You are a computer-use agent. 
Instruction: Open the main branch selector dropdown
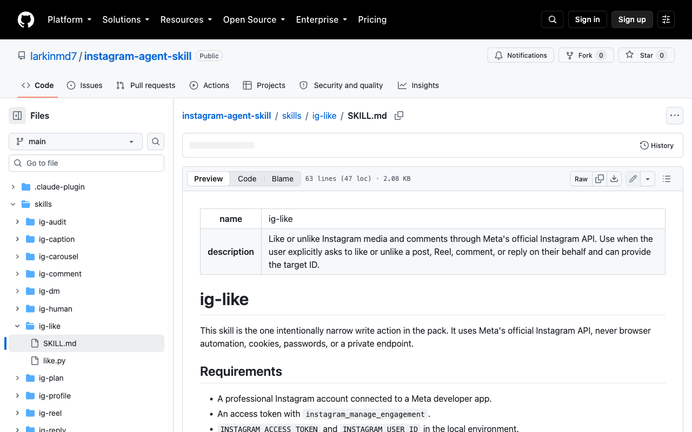coord(76,141)
